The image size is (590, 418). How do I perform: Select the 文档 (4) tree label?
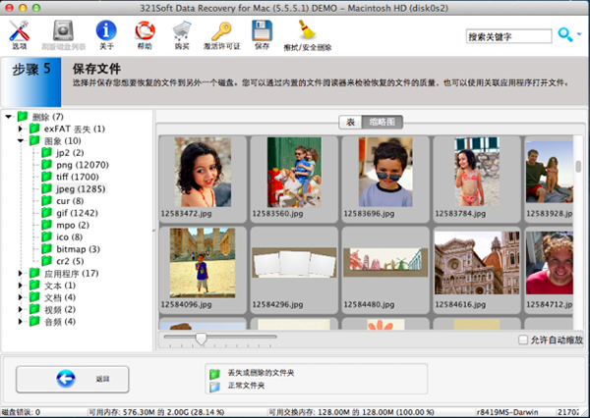click(x=60, y=297)
